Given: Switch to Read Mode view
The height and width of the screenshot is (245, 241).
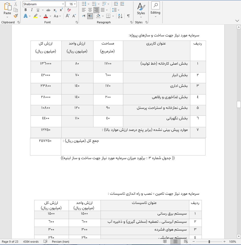Looking at the screenshot, I should [165, 241].
